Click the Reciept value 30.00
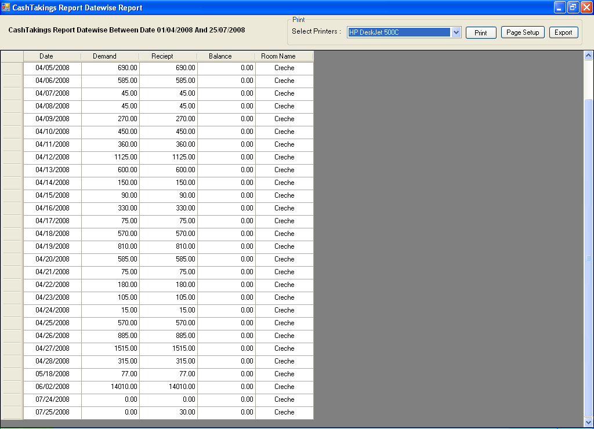Viewport: 594px width, 429px height. (x=168, y=412)
